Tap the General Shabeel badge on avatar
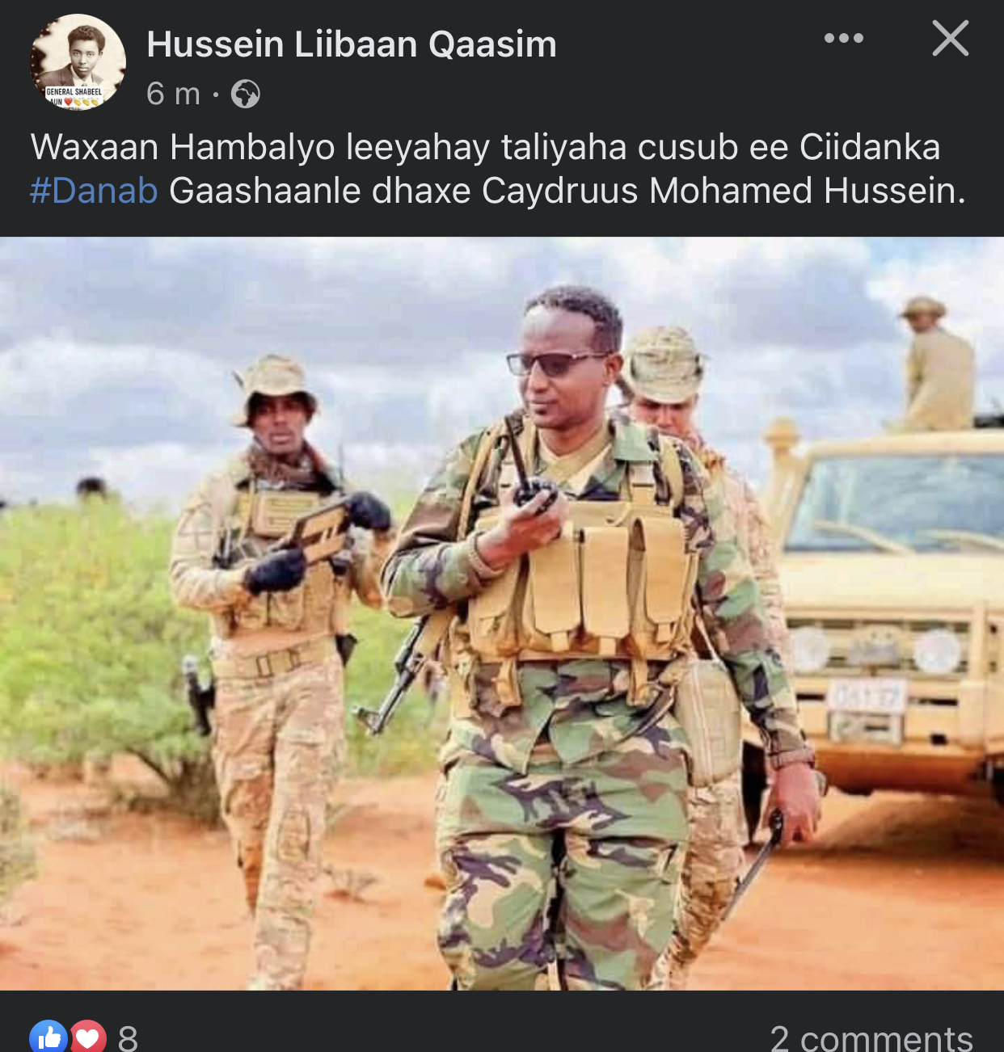 point(74,95)
